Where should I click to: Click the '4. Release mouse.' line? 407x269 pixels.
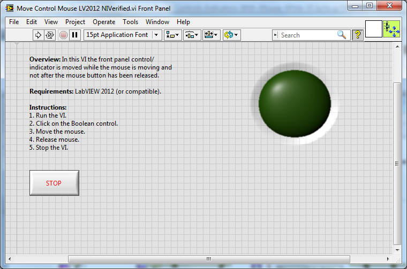click(54, 140)
